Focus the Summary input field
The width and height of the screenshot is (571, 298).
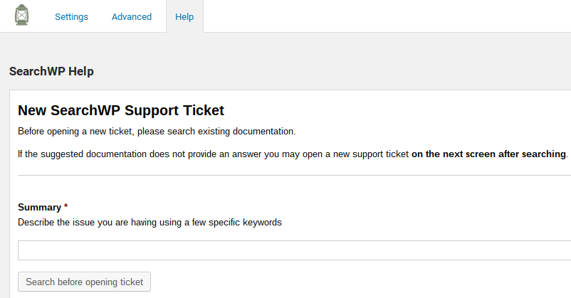294,250
